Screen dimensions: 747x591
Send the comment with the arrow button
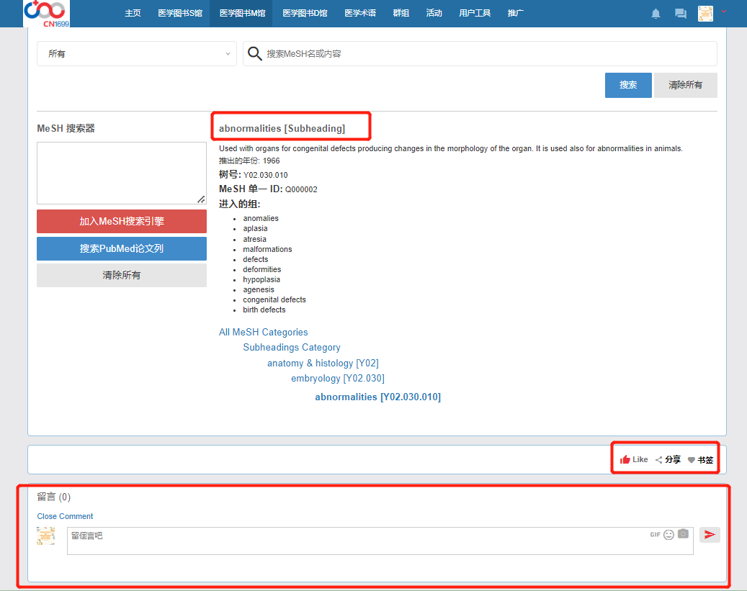(x=710, y=535)
